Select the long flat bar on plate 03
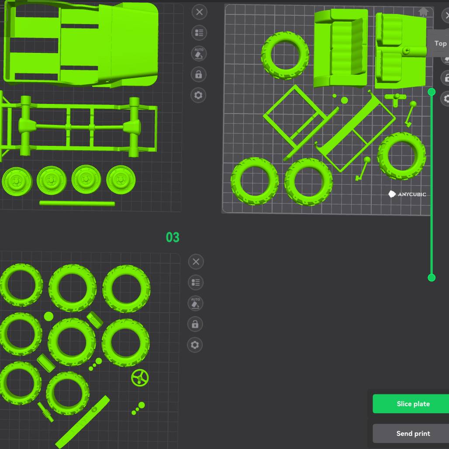The width and height of the screenshot is (449, 449). [x=83, y=422]
